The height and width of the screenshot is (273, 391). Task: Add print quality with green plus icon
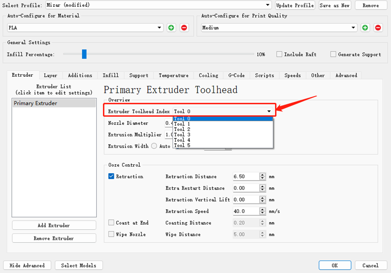(365, 28)
